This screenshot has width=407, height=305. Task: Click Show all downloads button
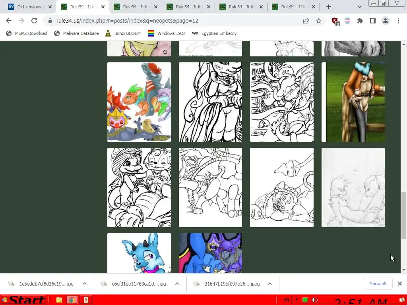point(378,284)
